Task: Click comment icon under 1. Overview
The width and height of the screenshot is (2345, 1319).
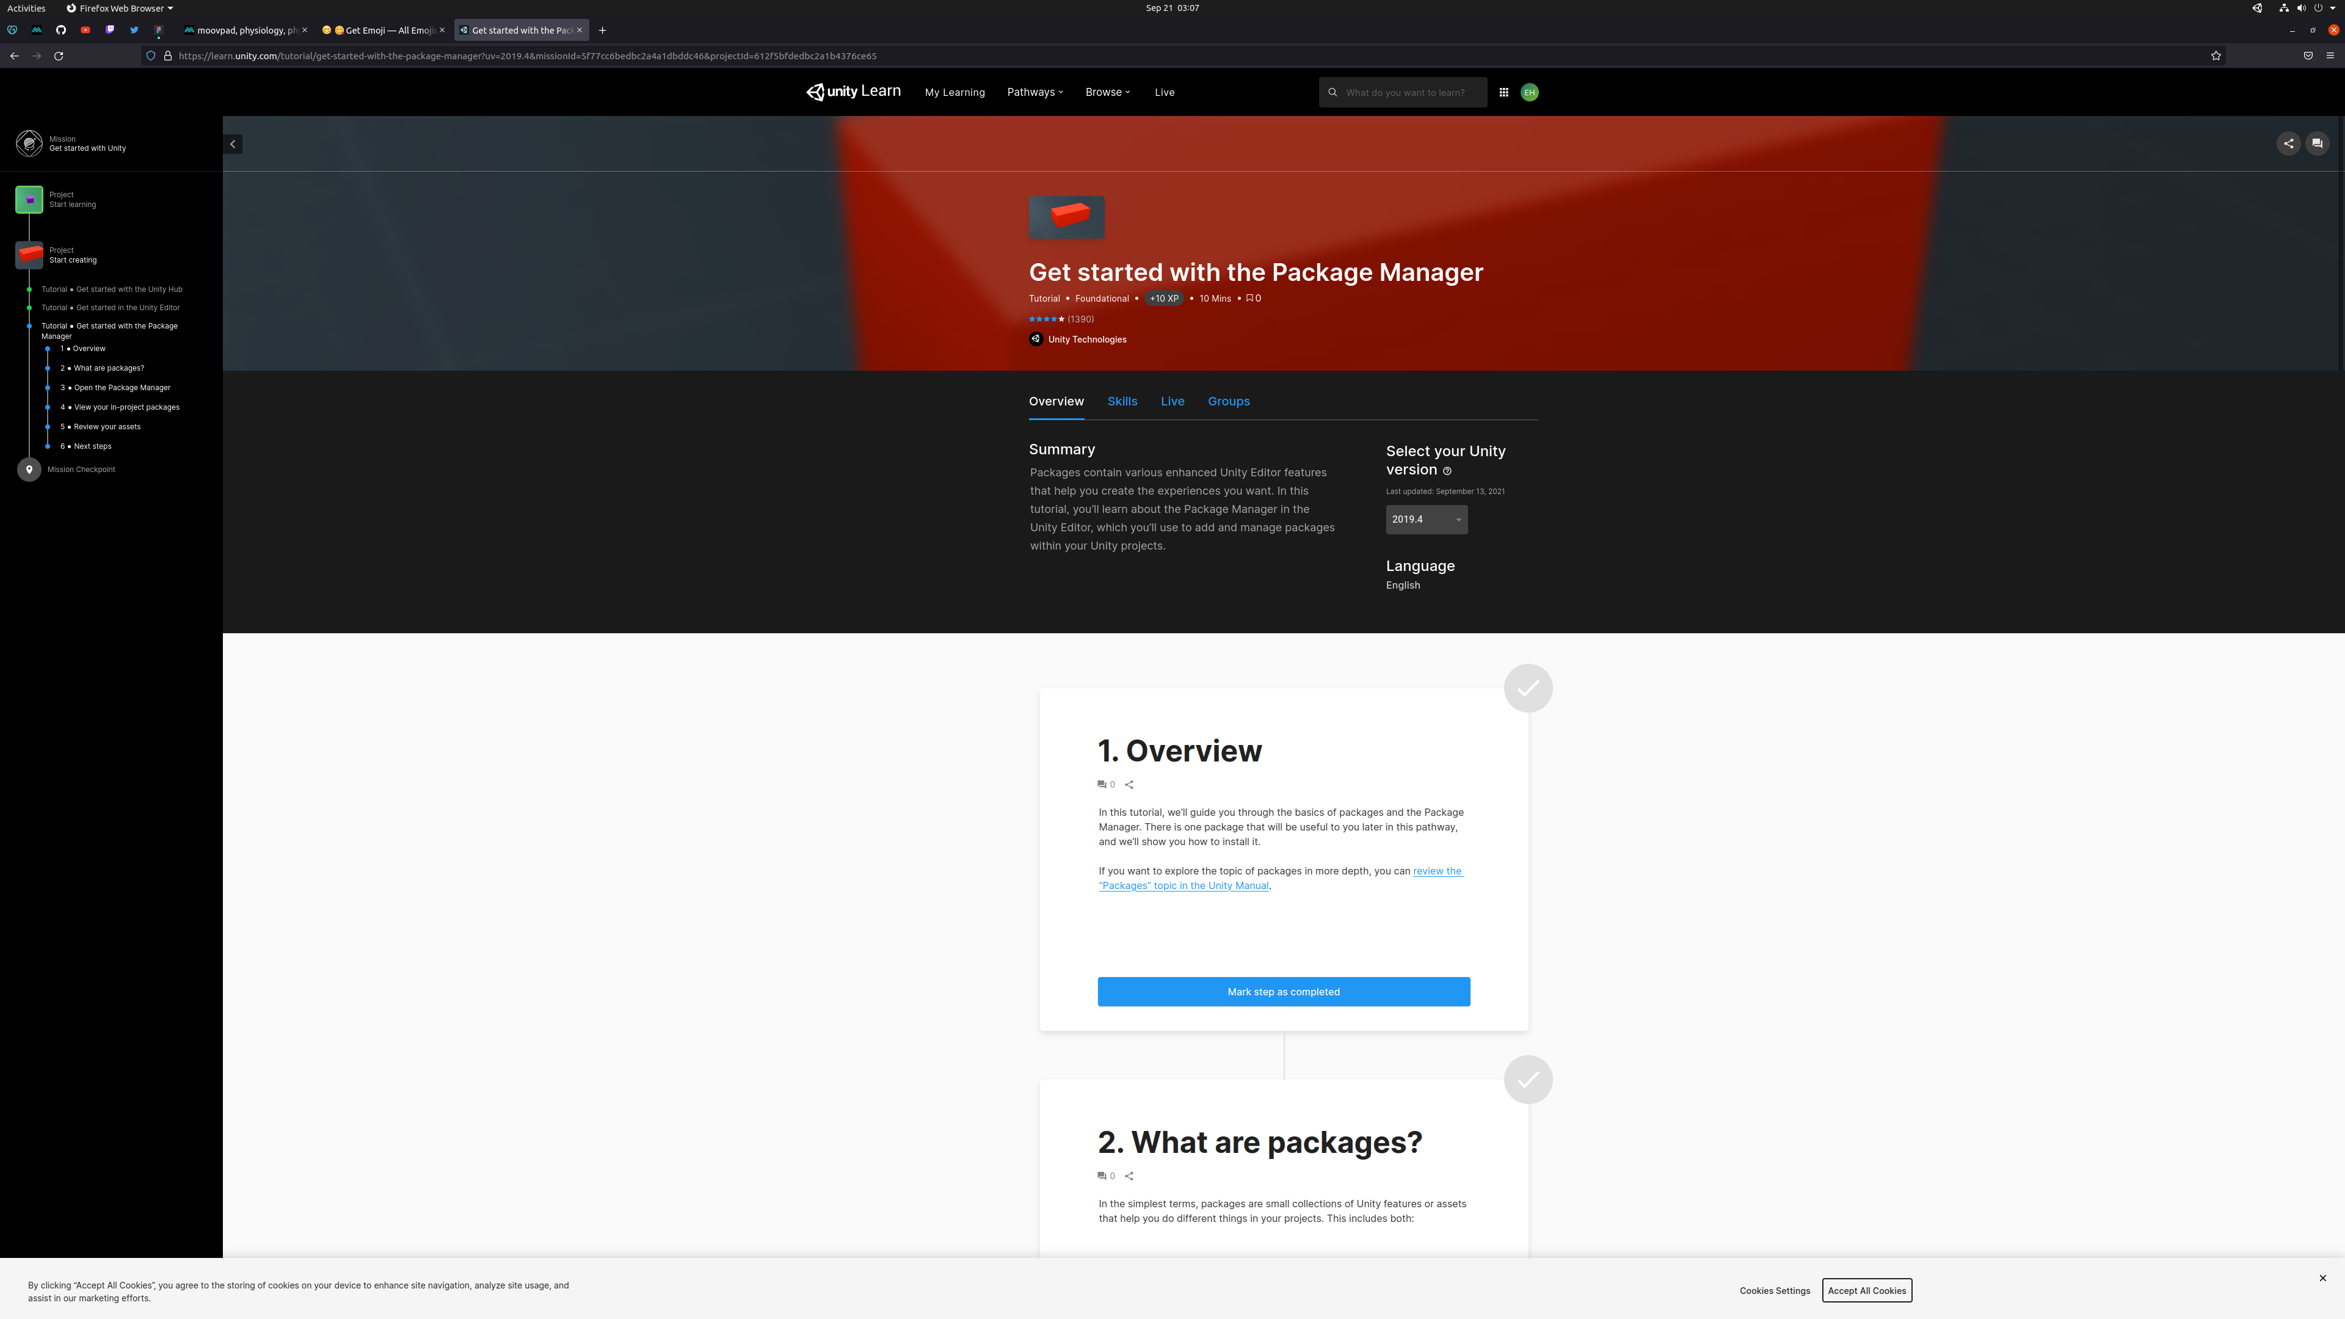Action: 1102,785
